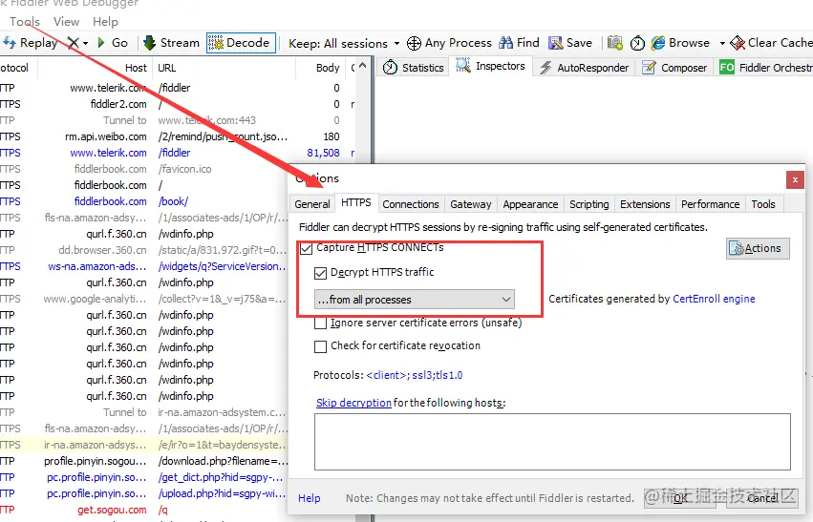Click the OK button in Options
Screen dimensions: 813x522
(681, 497)
